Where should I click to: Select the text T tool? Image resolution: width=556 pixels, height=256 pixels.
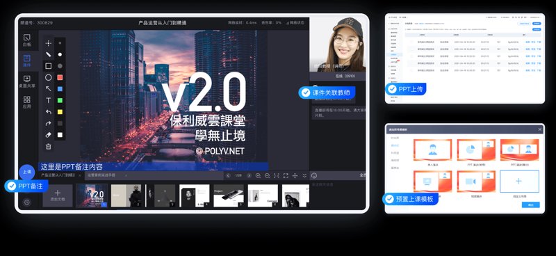click(x=49, y=100)
